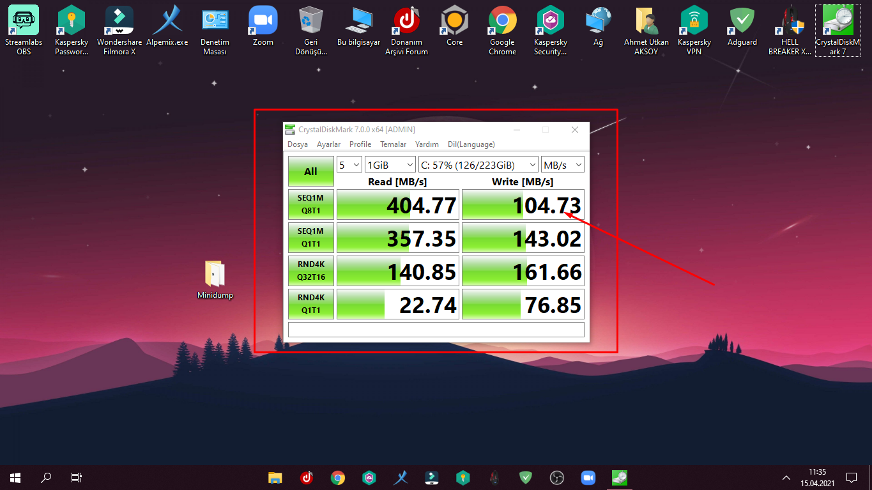Open unit dropdown showing MB/s

[562, 165]
